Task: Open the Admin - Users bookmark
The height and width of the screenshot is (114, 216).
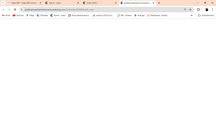Action: 58,16
